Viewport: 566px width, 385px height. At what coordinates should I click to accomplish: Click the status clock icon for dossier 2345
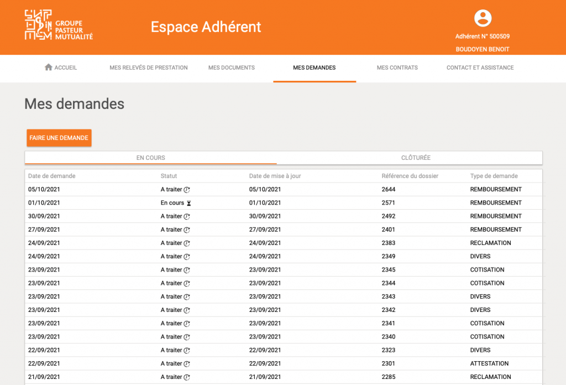pos(187,270)
